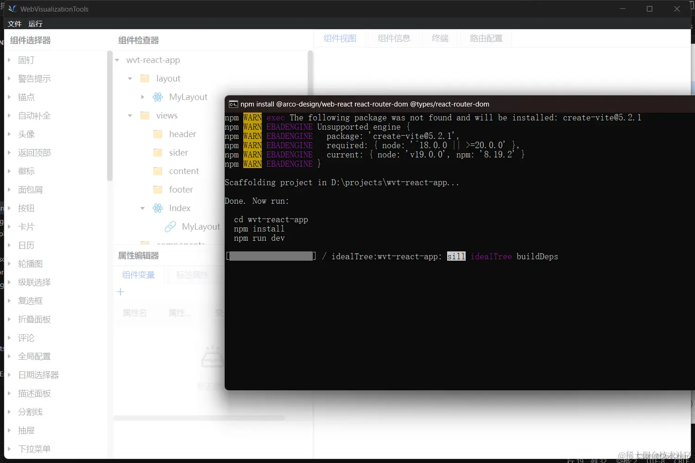Expand the 按钮 component category

coord(9,208)
